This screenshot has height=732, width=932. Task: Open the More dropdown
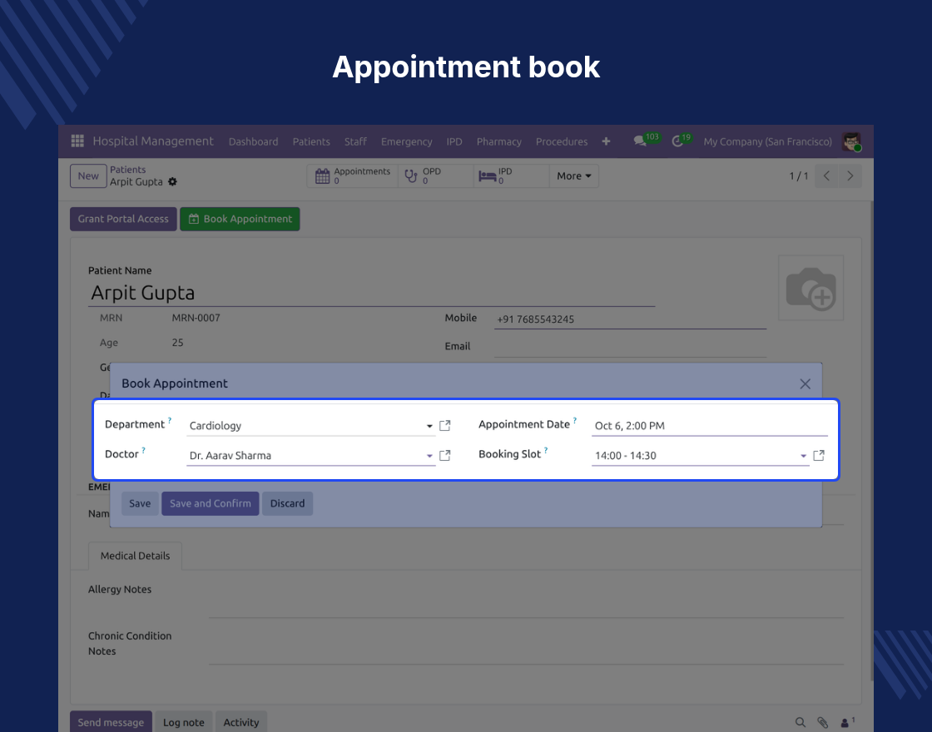pos(573,176)
